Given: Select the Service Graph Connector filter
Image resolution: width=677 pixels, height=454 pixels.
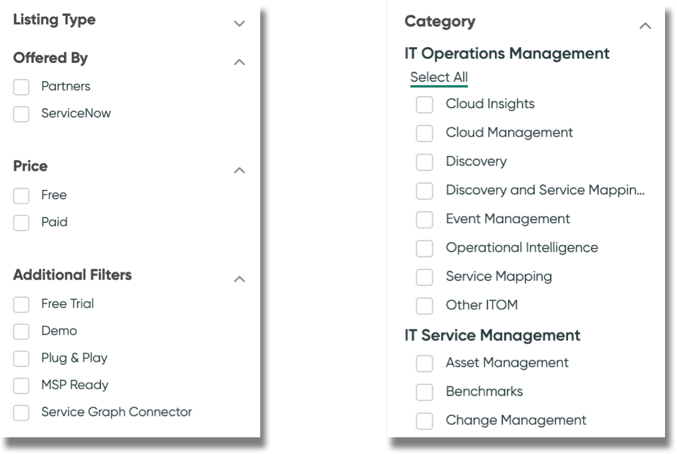Looking at the screenshot, I should [21, 412].
